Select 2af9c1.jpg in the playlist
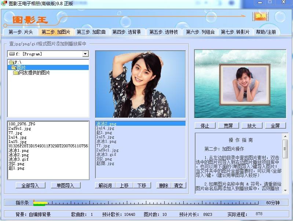This screenshot has height=221, width=293. [107, 150]
